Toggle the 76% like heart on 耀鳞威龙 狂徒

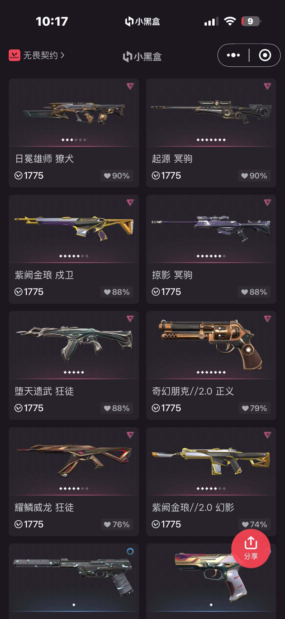click(107, 525)
